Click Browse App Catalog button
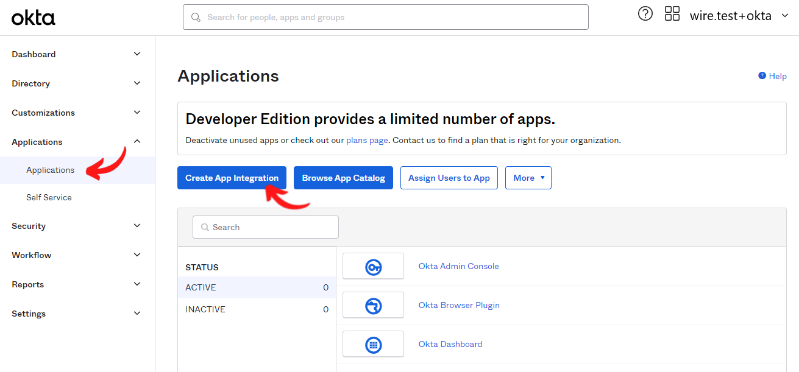The image size is (799, 372). pos(343,178)
